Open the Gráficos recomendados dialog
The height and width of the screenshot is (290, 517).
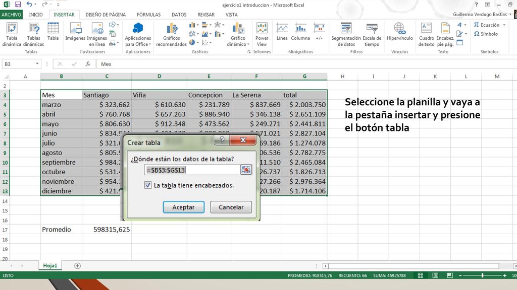[x=172, y=35]
